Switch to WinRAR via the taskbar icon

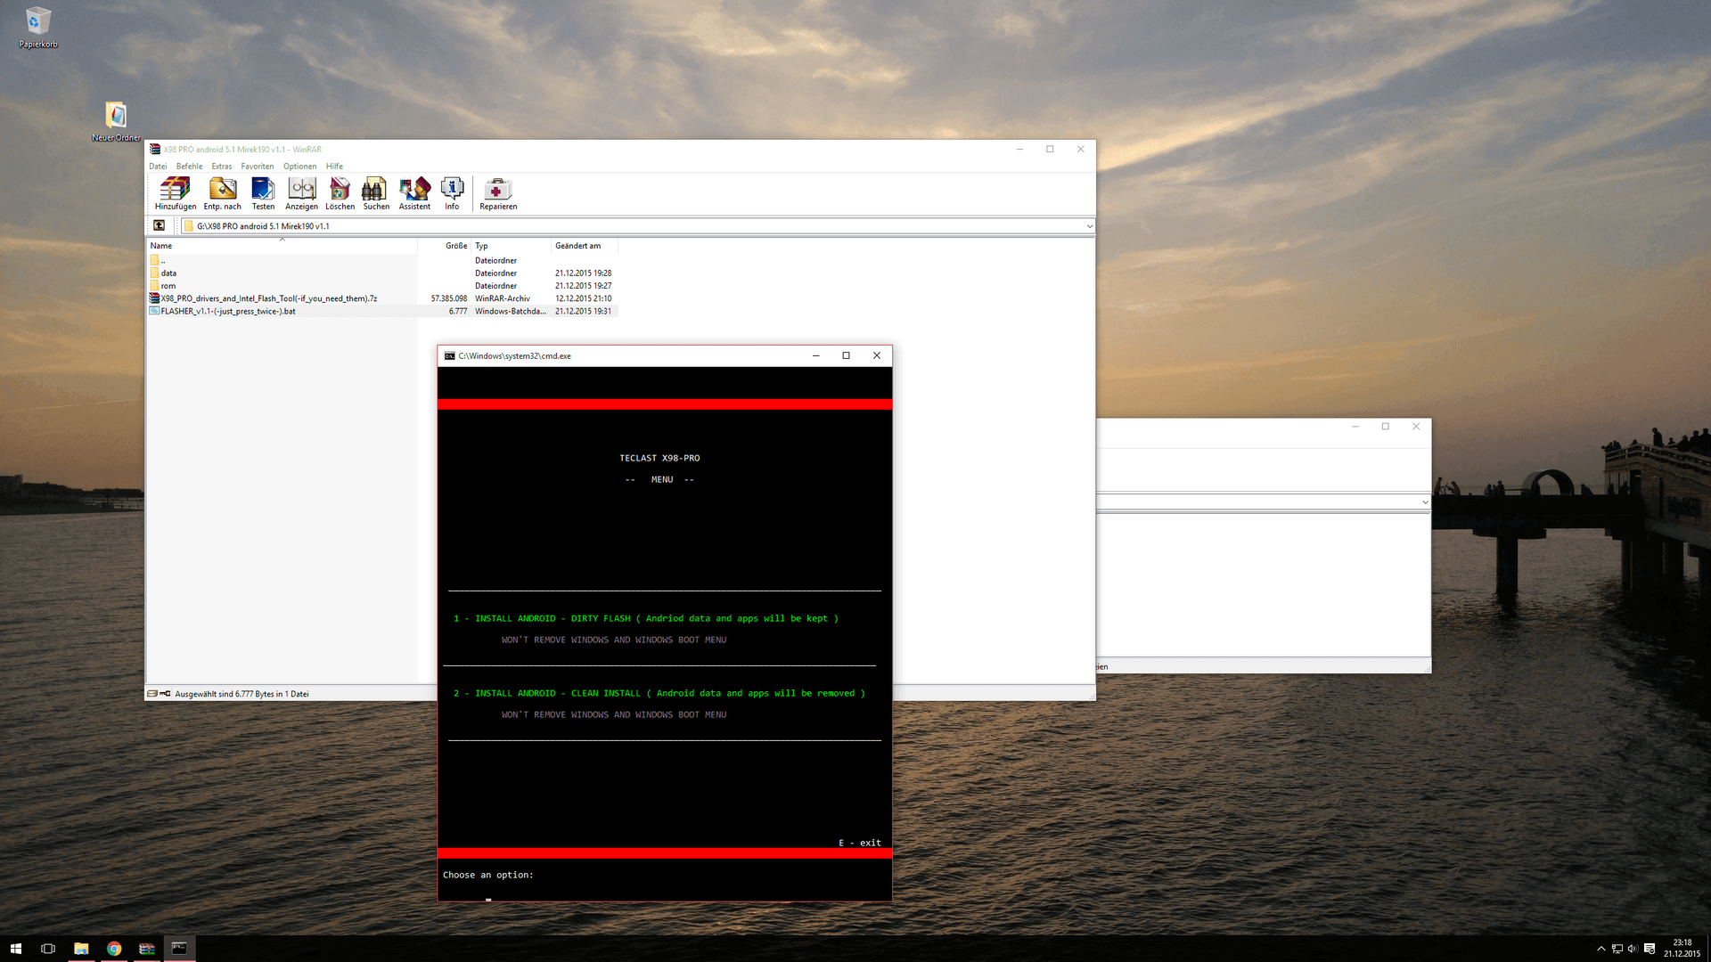pos(147,949)
